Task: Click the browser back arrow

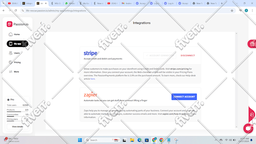Action: [x=4, y=11]
